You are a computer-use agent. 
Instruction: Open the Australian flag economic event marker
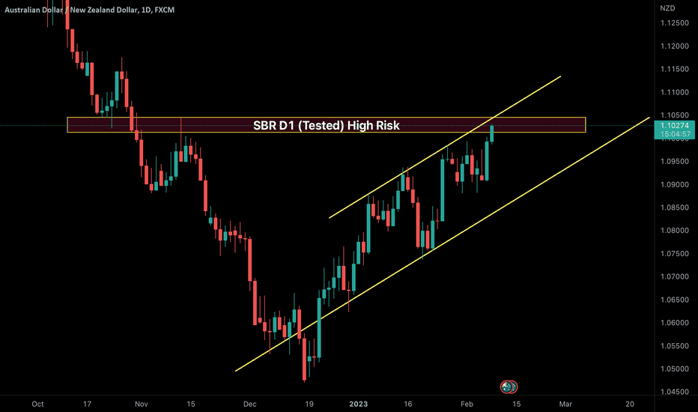point(506,387)
